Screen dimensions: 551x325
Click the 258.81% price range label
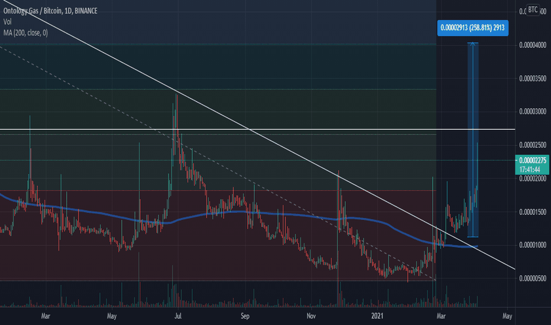472,28
